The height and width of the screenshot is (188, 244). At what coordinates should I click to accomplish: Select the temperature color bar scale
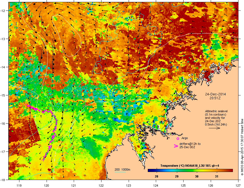[x=190, y=170]
